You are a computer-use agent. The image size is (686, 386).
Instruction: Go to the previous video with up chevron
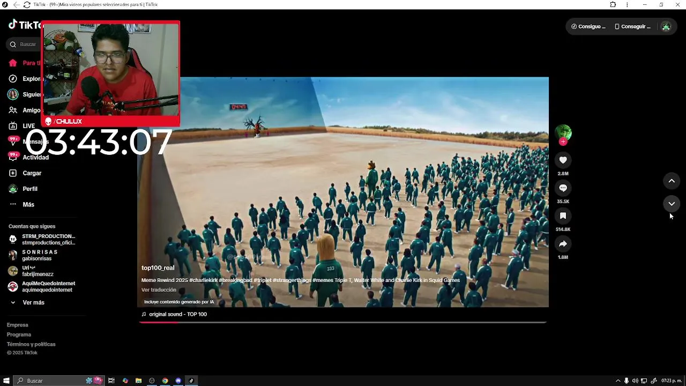pyautogui.click(x=672, y=181)
